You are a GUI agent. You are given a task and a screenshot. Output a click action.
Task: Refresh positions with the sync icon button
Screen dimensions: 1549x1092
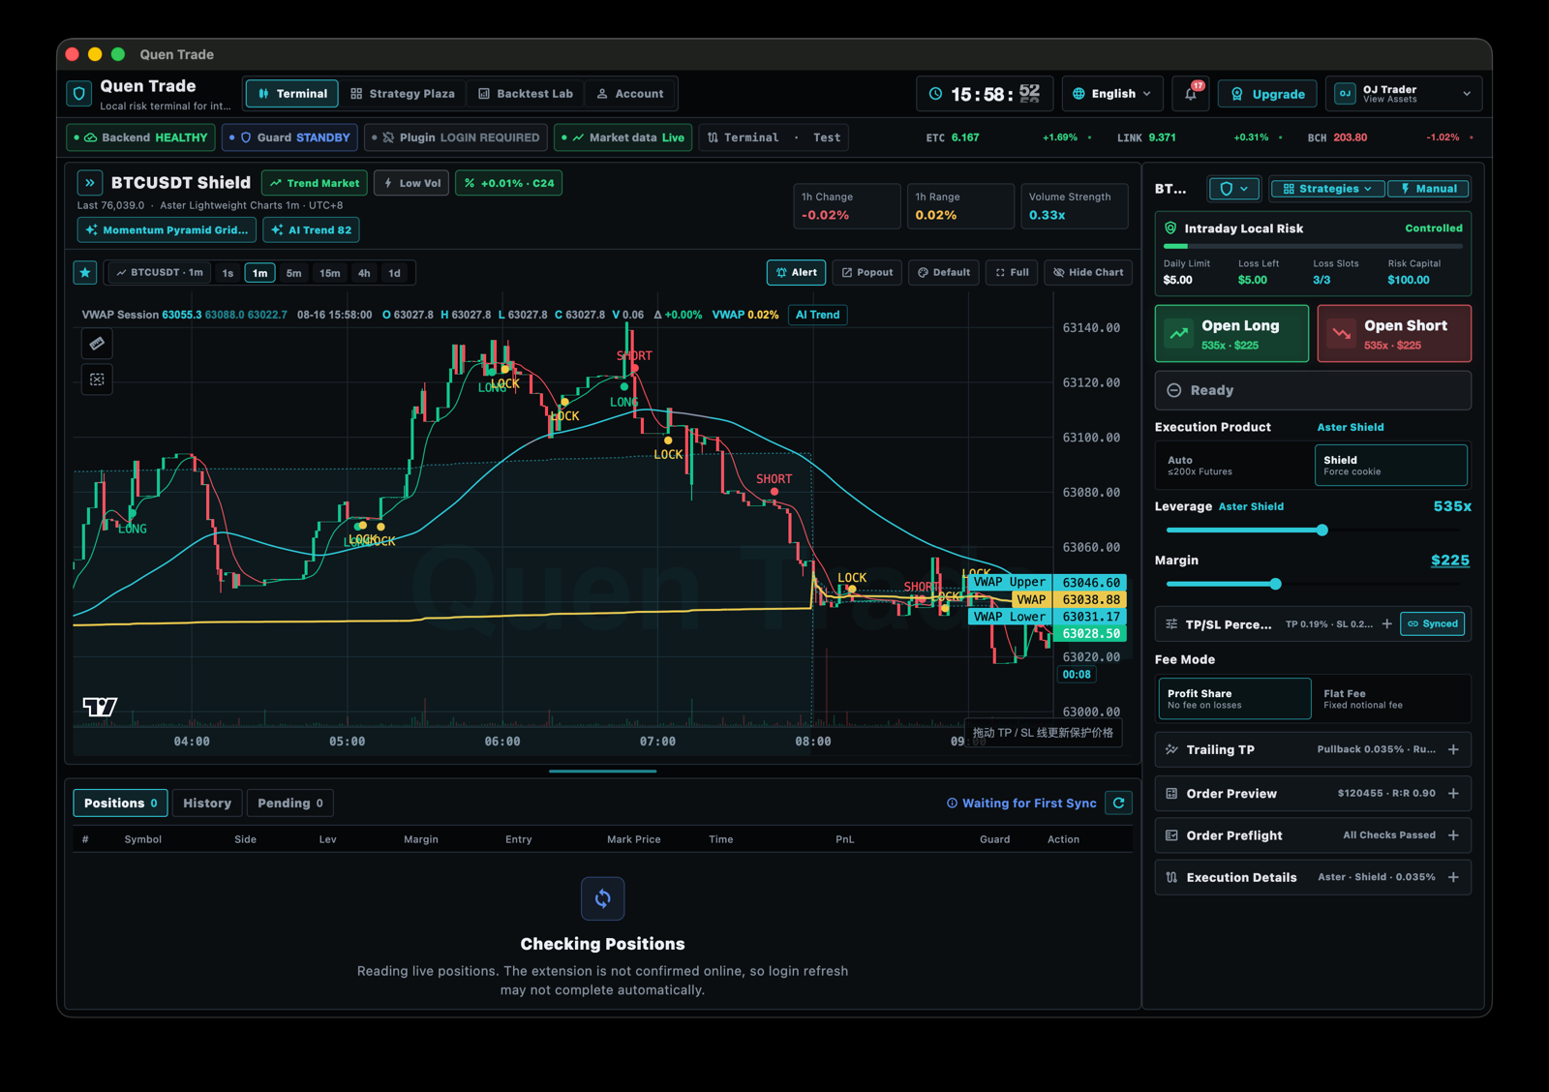[x=1119, y=803]
